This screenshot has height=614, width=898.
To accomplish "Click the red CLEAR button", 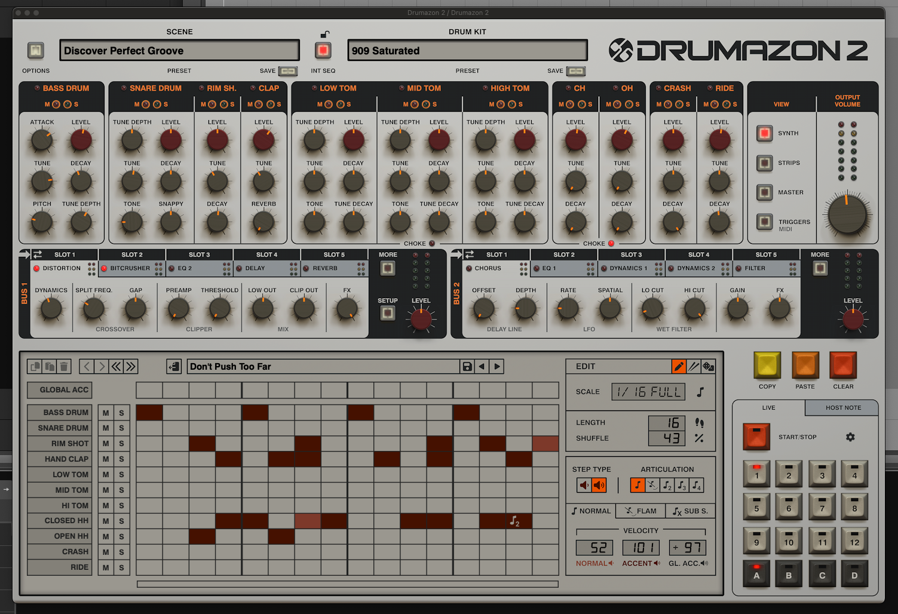I will pyautogui.click(x=843, y=366).
